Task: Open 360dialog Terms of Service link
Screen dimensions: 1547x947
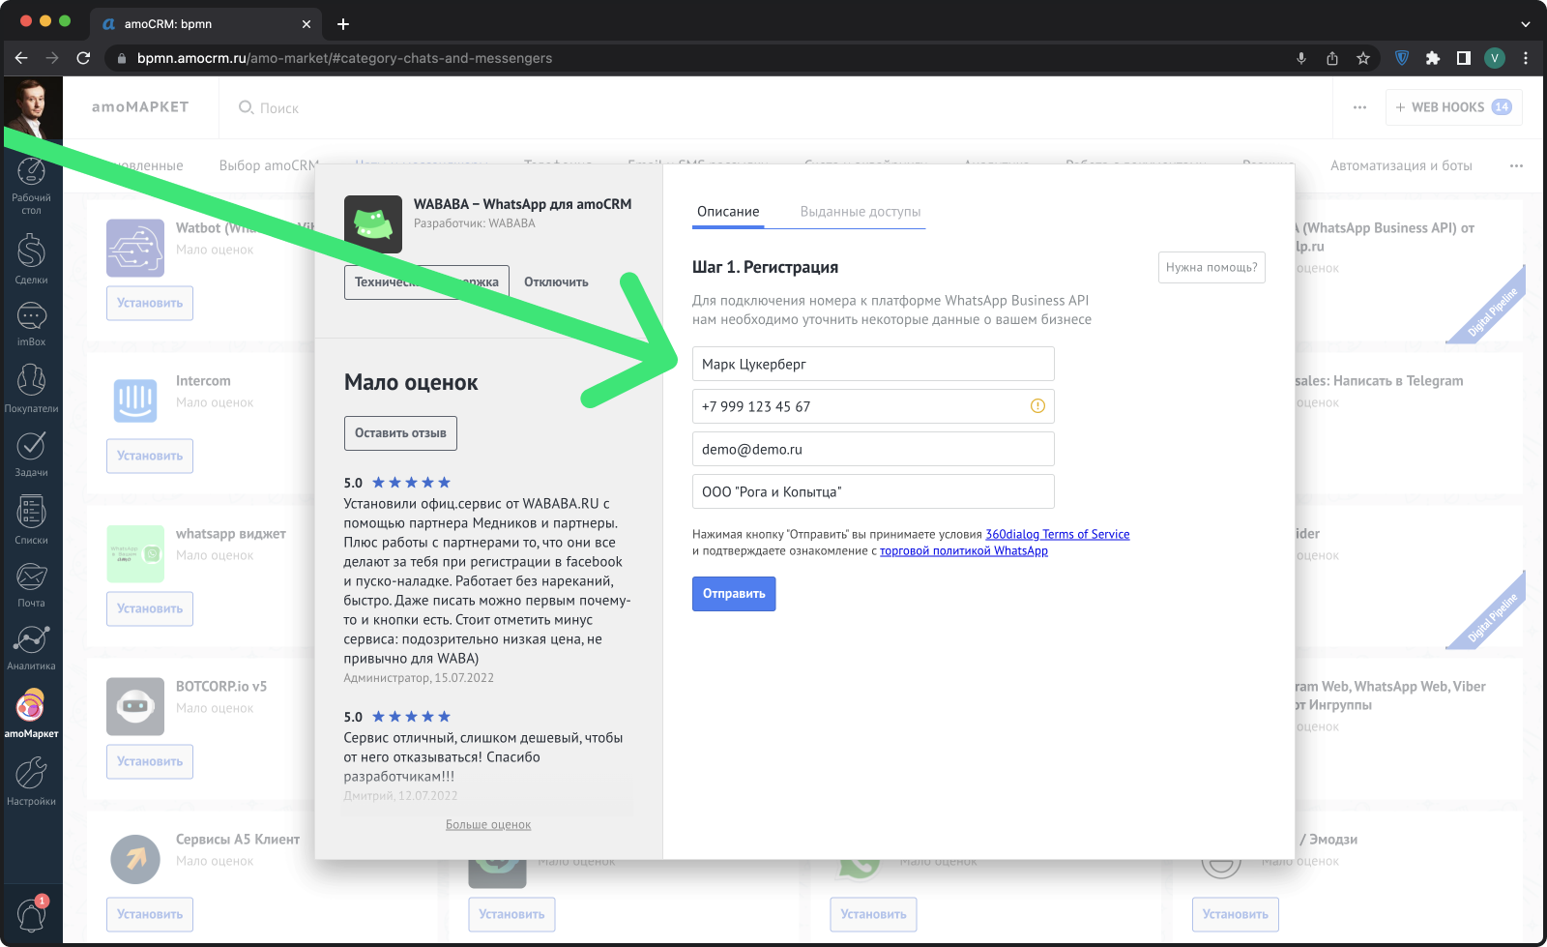Action: pos(1058,534)
